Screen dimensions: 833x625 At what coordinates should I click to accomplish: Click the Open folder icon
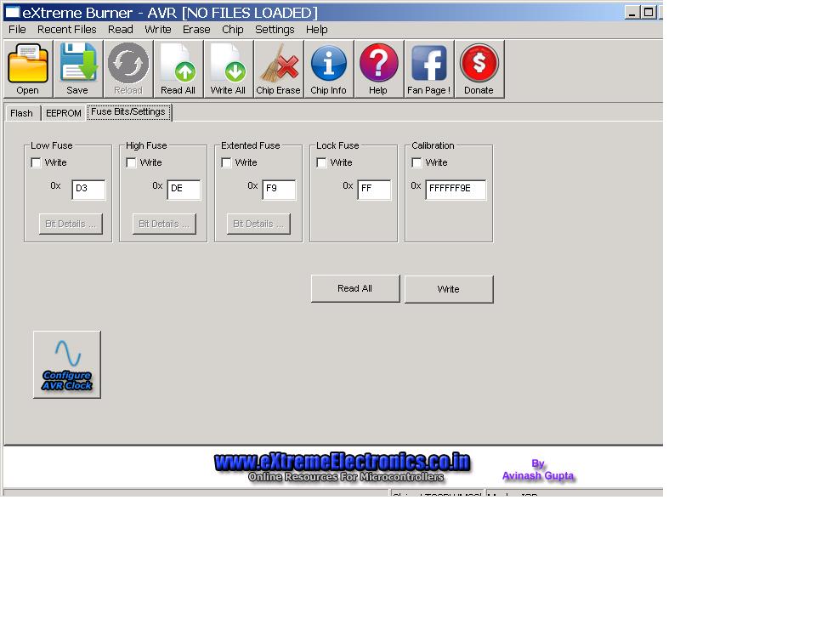(x=28, y=69)
